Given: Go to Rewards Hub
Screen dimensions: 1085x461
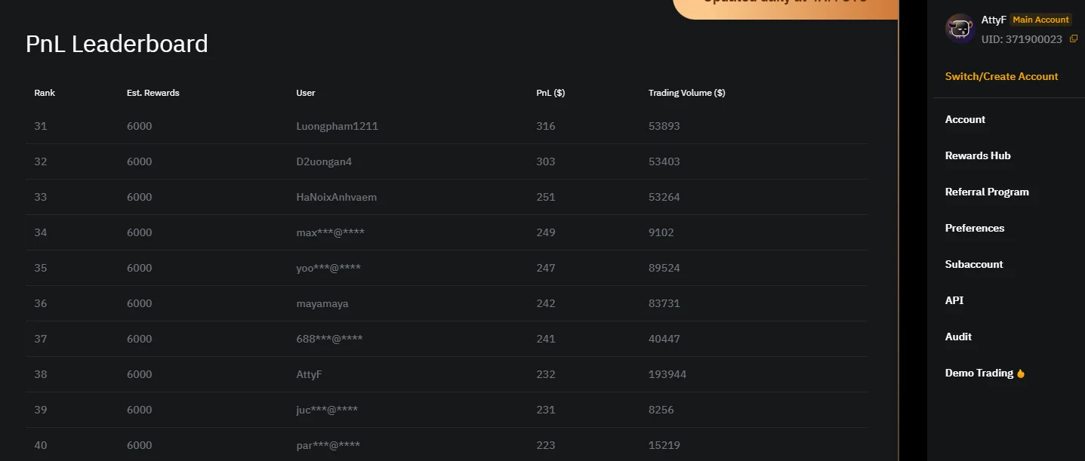Looking at the screenshot, I should coord(977,155).
